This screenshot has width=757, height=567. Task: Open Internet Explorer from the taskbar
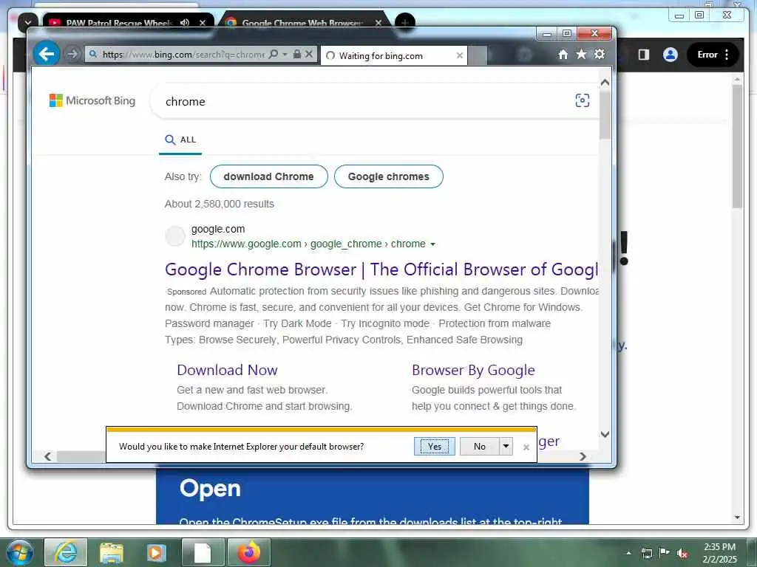pyautogui.click(x=66, y=552)
